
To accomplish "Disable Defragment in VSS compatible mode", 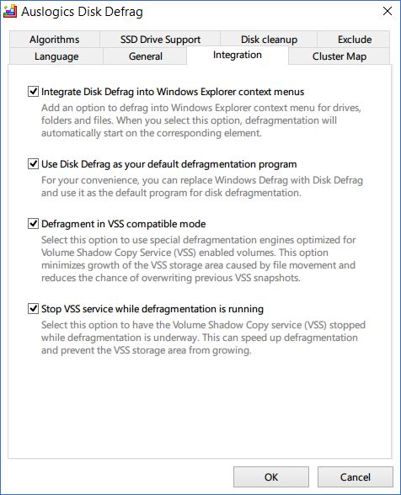I will (x=33, y=224).
